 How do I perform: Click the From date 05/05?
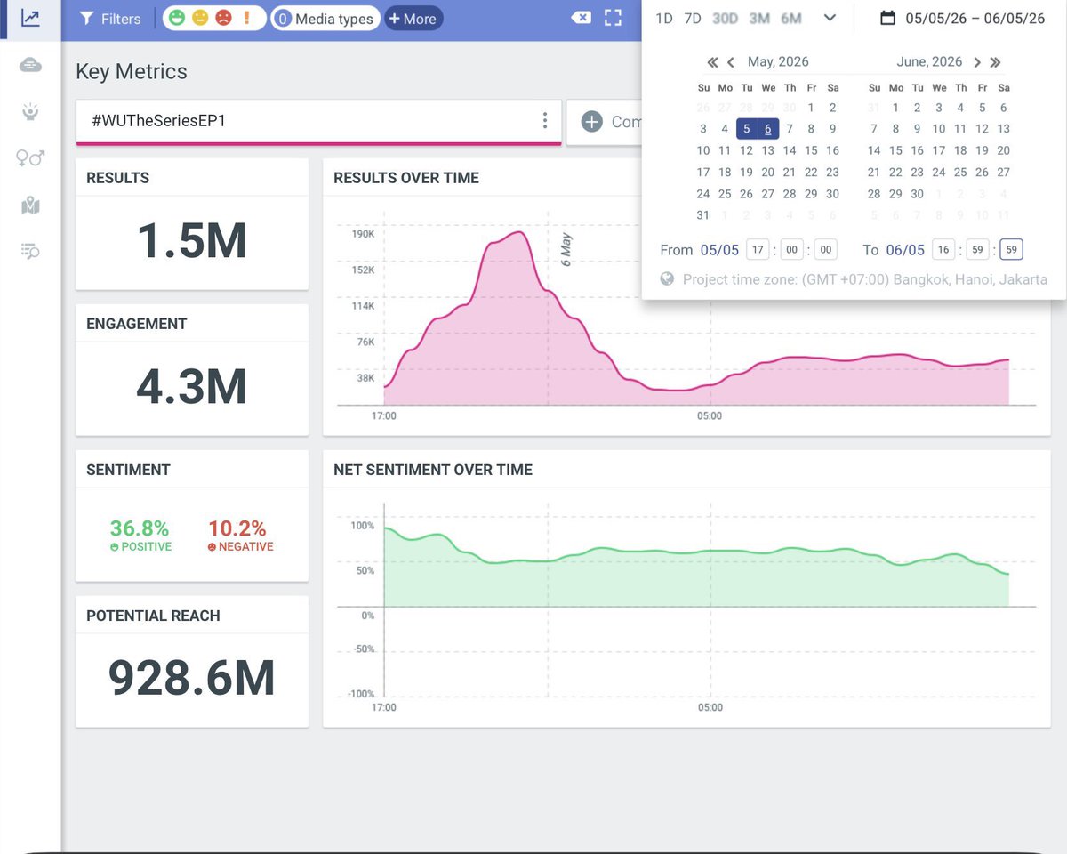[x=718, y=250]
